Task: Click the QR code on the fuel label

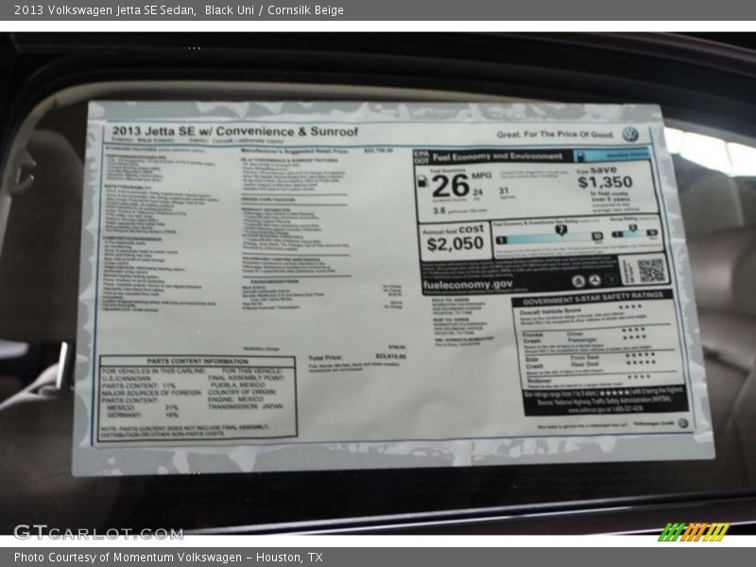Action: [651, 270]
